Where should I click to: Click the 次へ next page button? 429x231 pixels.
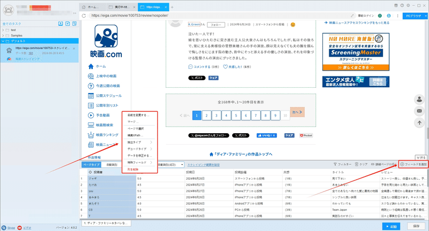click(297, 112)
